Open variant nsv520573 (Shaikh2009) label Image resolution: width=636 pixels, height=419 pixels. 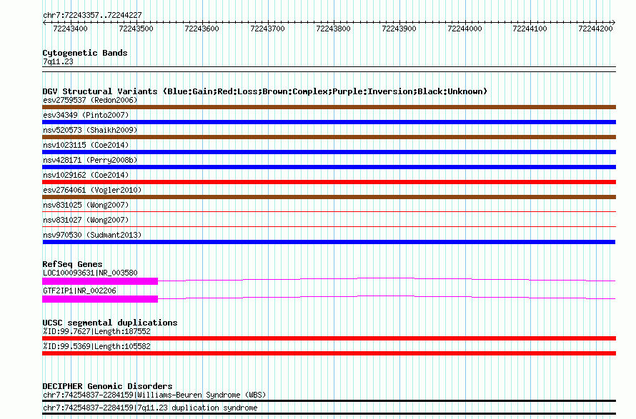pyautogui.click(x=90, y=130)
